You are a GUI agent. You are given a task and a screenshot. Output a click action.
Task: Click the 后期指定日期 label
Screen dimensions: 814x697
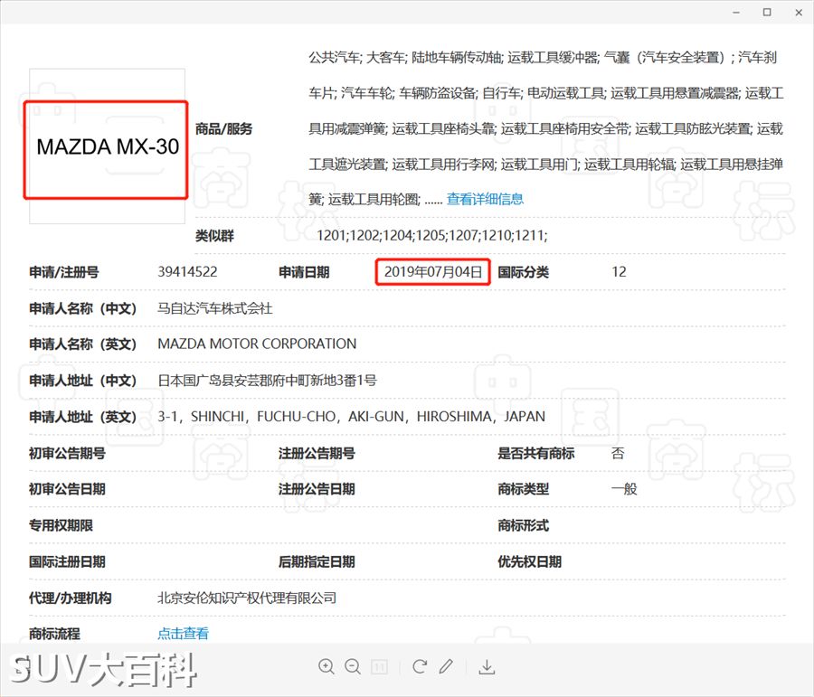[317, 561]
